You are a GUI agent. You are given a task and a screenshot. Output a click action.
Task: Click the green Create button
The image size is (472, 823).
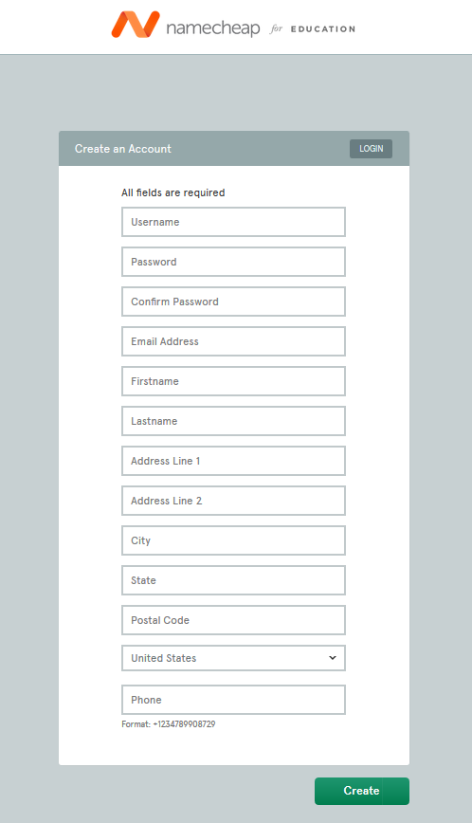point(362,791)
